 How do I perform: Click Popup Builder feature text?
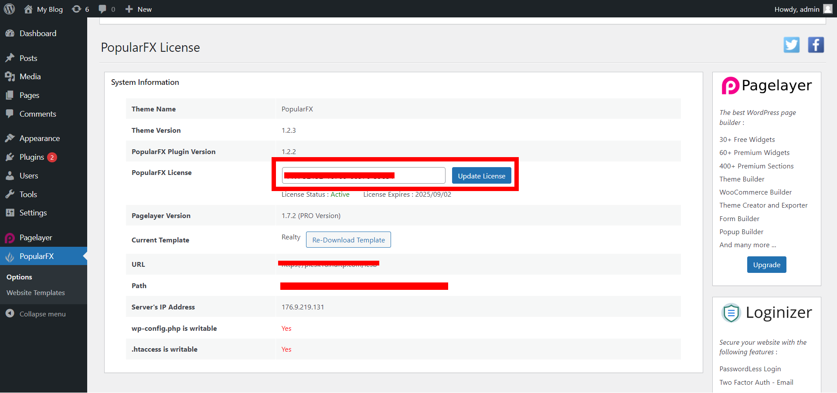pyautogui.click(x=741, y=232)
